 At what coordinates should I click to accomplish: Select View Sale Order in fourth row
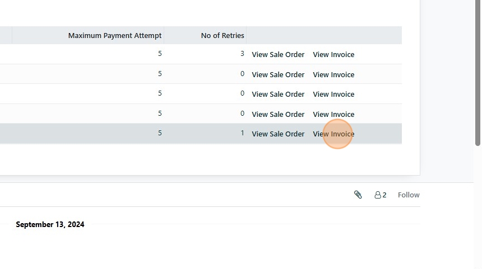point(278,114)
